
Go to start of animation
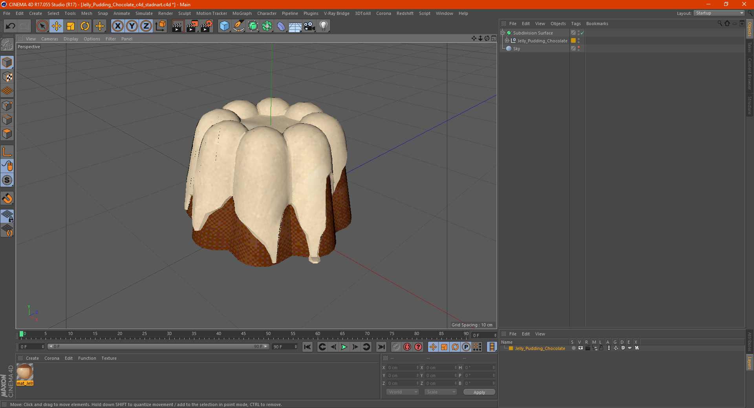[307, 347]
